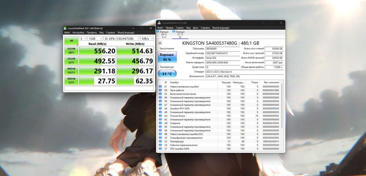
Task: Click the status orb of attribute AA
Action: [x=160, y=116]
